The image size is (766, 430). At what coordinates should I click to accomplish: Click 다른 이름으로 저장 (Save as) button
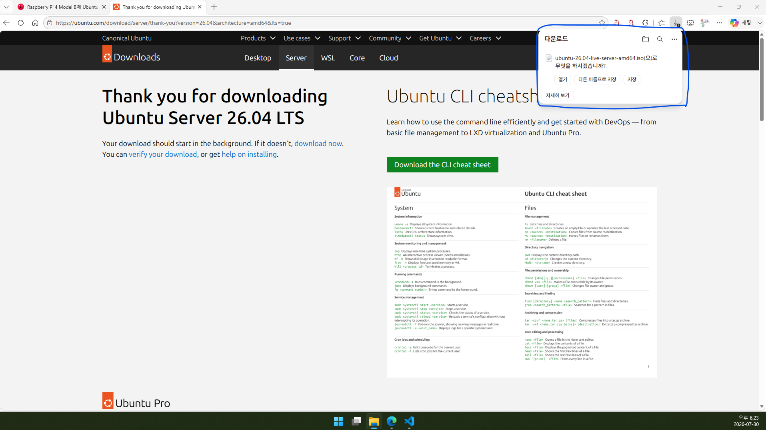point(597,79)
